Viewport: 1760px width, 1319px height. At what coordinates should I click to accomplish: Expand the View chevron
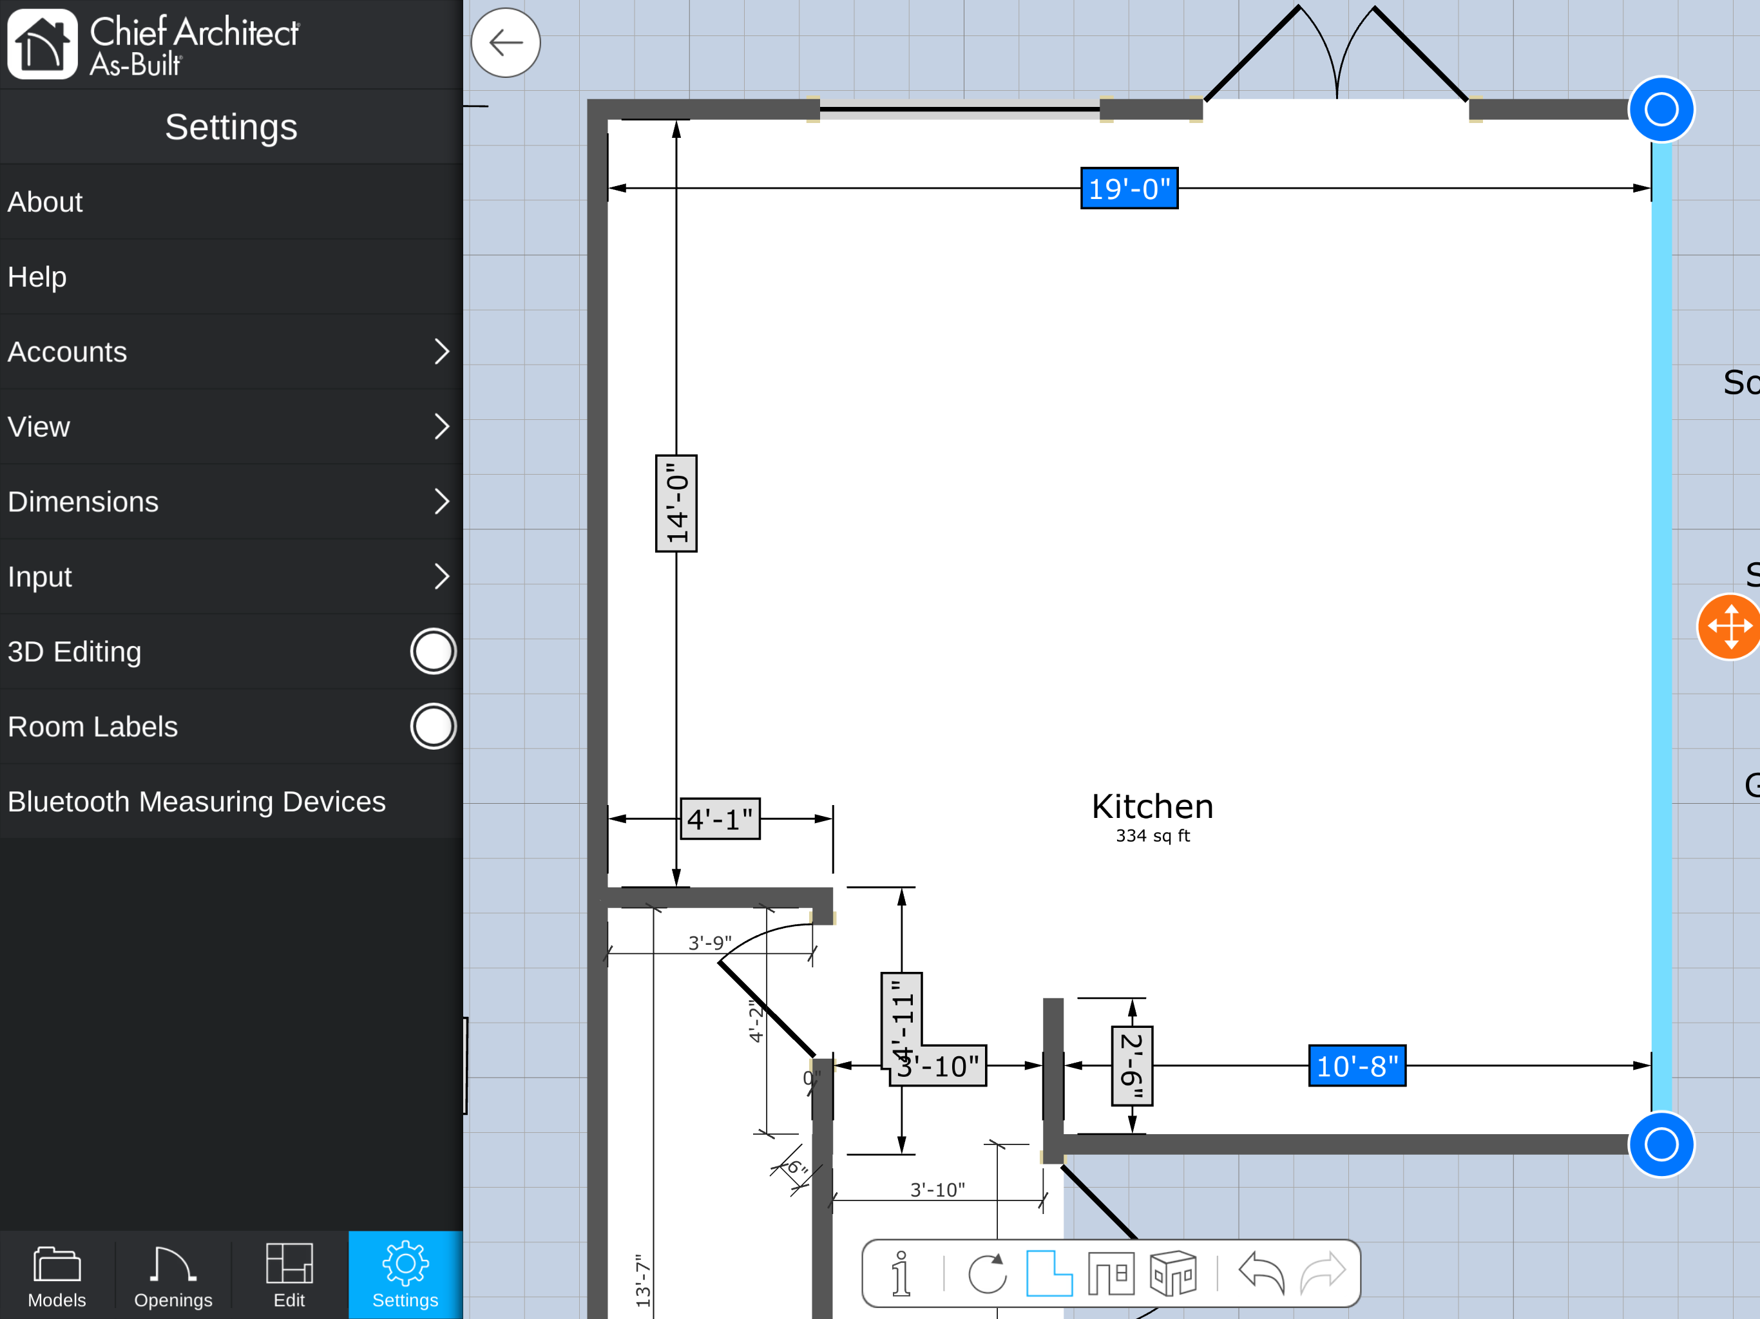(441, 426)
